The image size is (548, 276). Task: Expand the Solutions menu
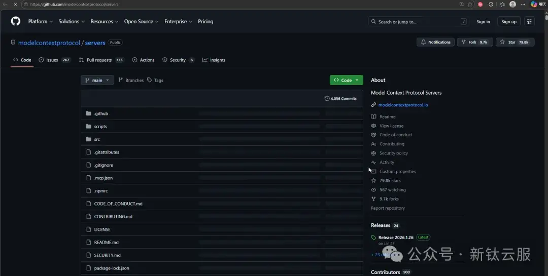(72, 21)
